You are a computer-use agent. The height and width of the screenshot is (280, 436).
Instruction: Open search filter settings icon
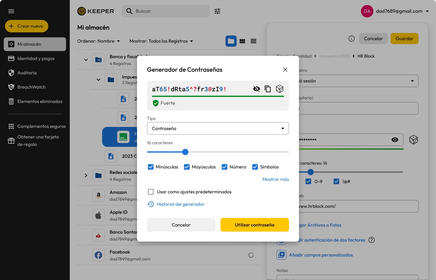217,11
